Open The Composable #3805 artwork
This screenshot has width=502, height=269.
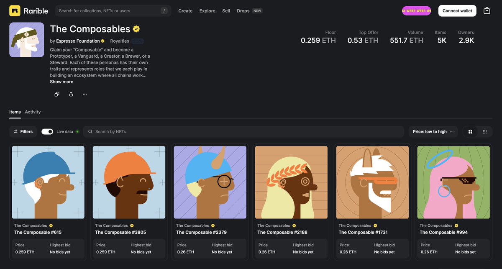(x=129, y=182)
